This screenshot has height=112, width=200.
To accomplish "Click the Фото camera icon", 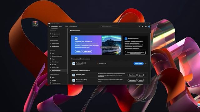I will pos(51,53).
